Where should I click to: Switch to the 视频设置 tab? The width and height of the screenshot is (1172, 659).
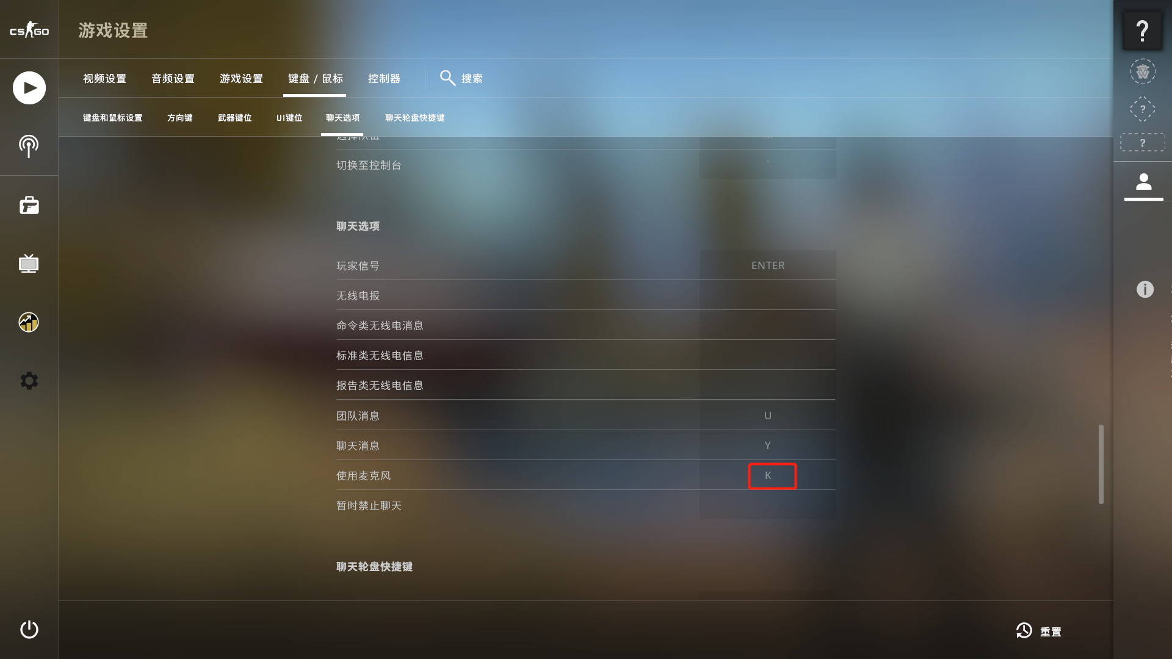click(x=104, y=79)
